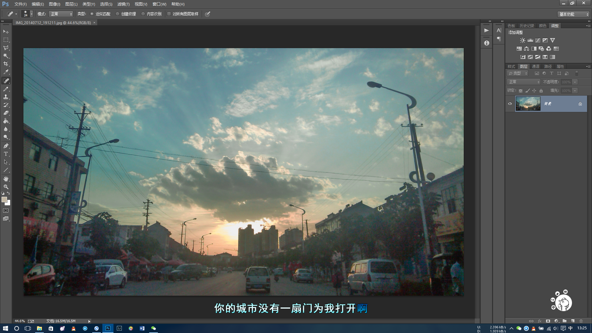Hide the 背景 layer with the eye toggle

510,104
